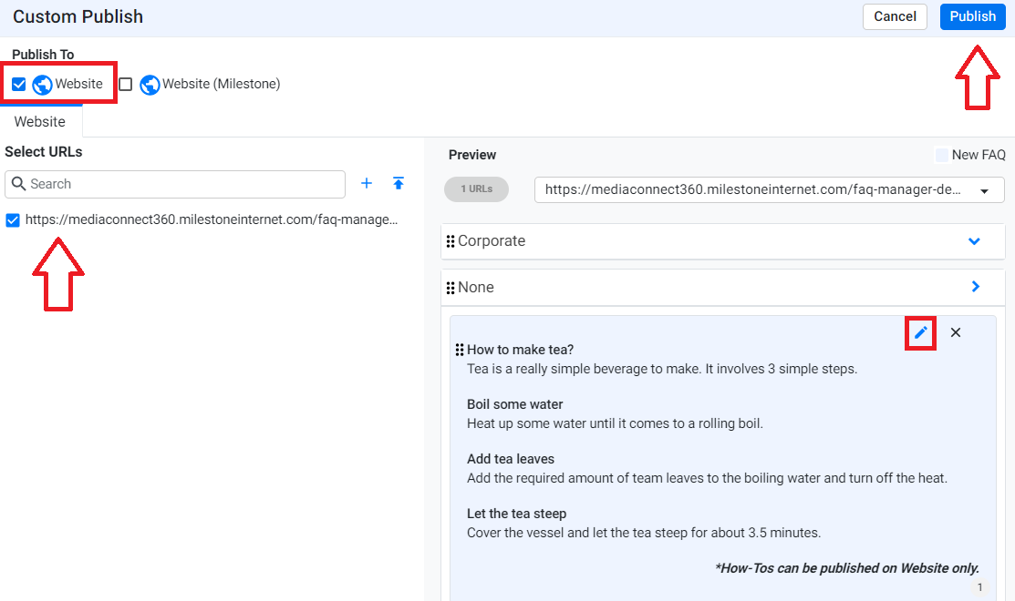Check the Website (Milestone) checkbox

coord(126,84)
